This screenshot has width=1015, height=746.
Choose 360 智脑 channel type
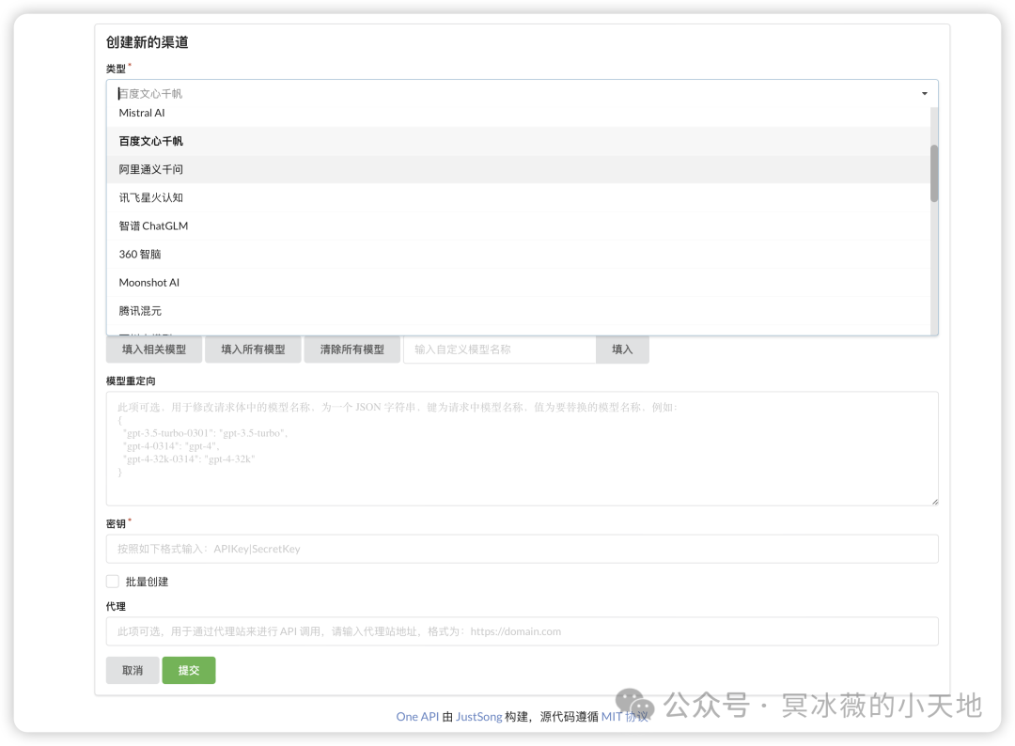pyautogui.click(x=518, y=255)
